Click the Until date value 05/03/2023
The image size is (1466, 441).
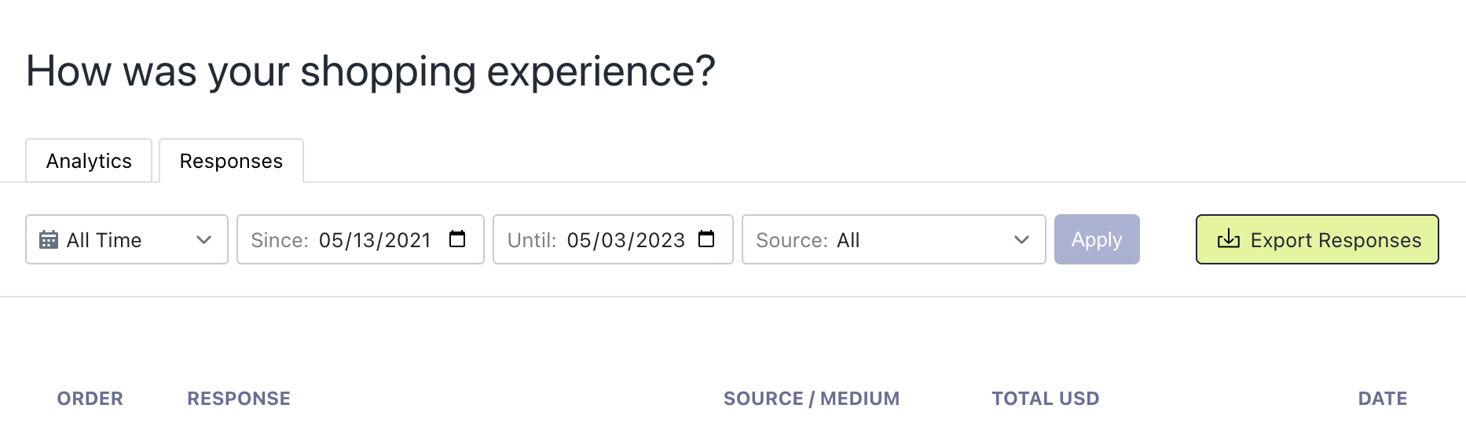point(626,240)
